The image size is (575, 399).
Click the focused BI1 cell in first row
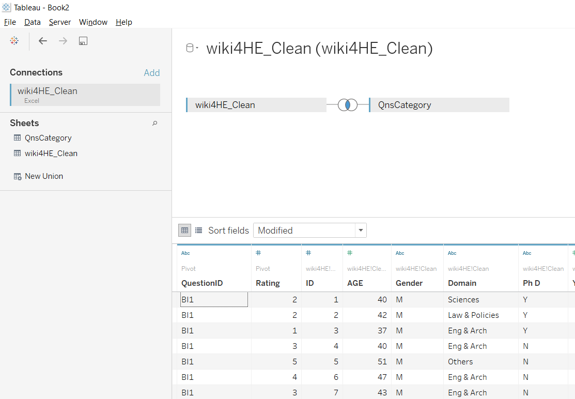(x=214, y=300)
